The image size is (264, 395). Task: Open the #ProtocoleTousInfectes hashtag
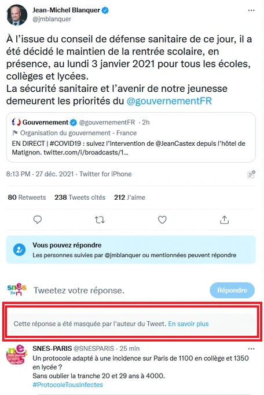[68, 385]
